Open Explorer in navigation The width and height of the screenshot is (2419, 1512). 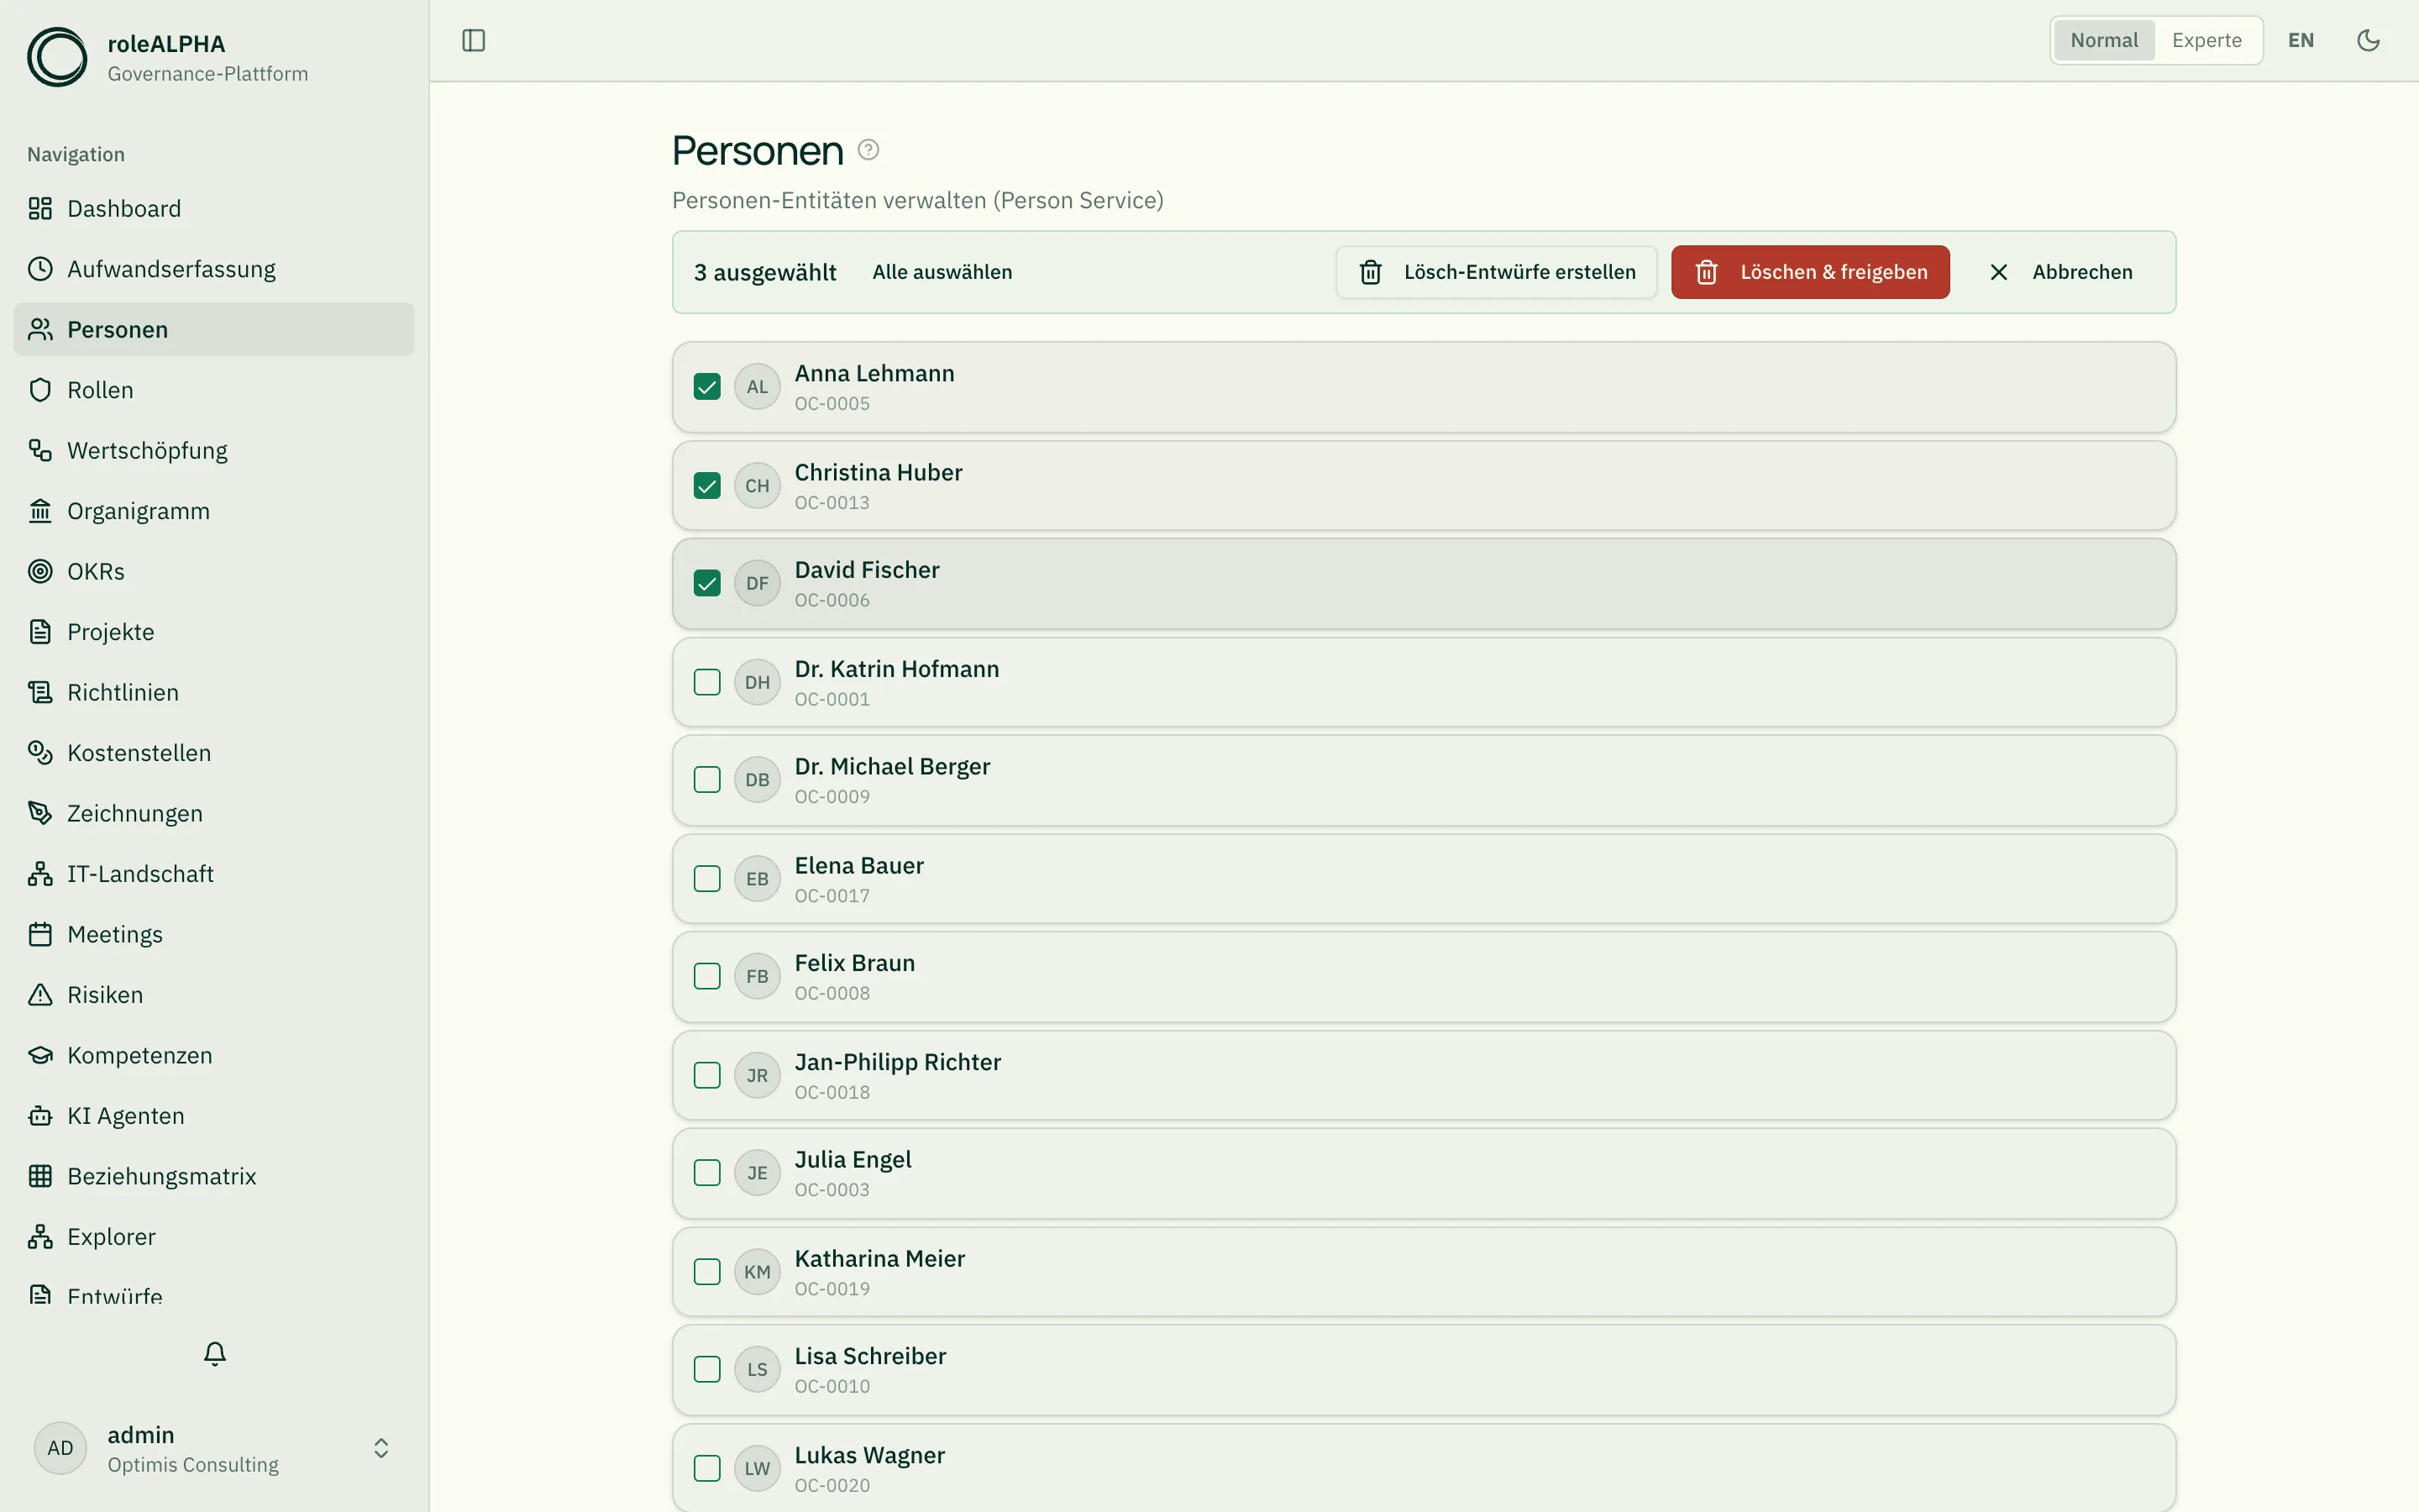(x=214, y=1237)
